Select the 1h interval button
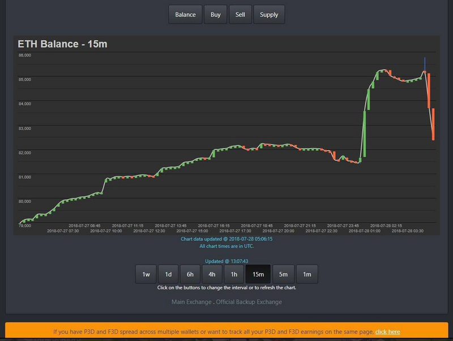The image size is (453, 341). point(233,274)
